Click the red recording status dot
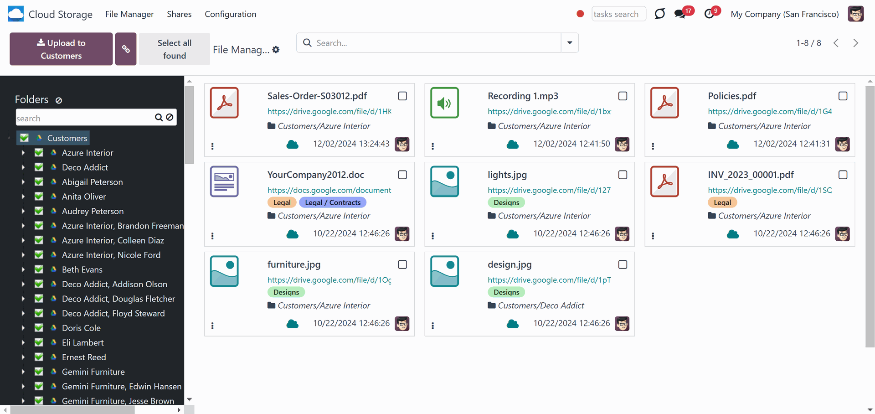The height and width of the screenshot is (414, 875). point(580,14)
